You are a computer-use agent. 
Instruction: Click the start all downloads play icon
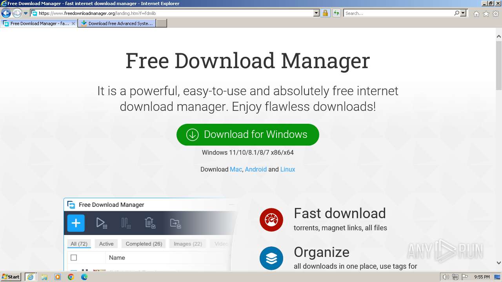(x=102, y=223)
